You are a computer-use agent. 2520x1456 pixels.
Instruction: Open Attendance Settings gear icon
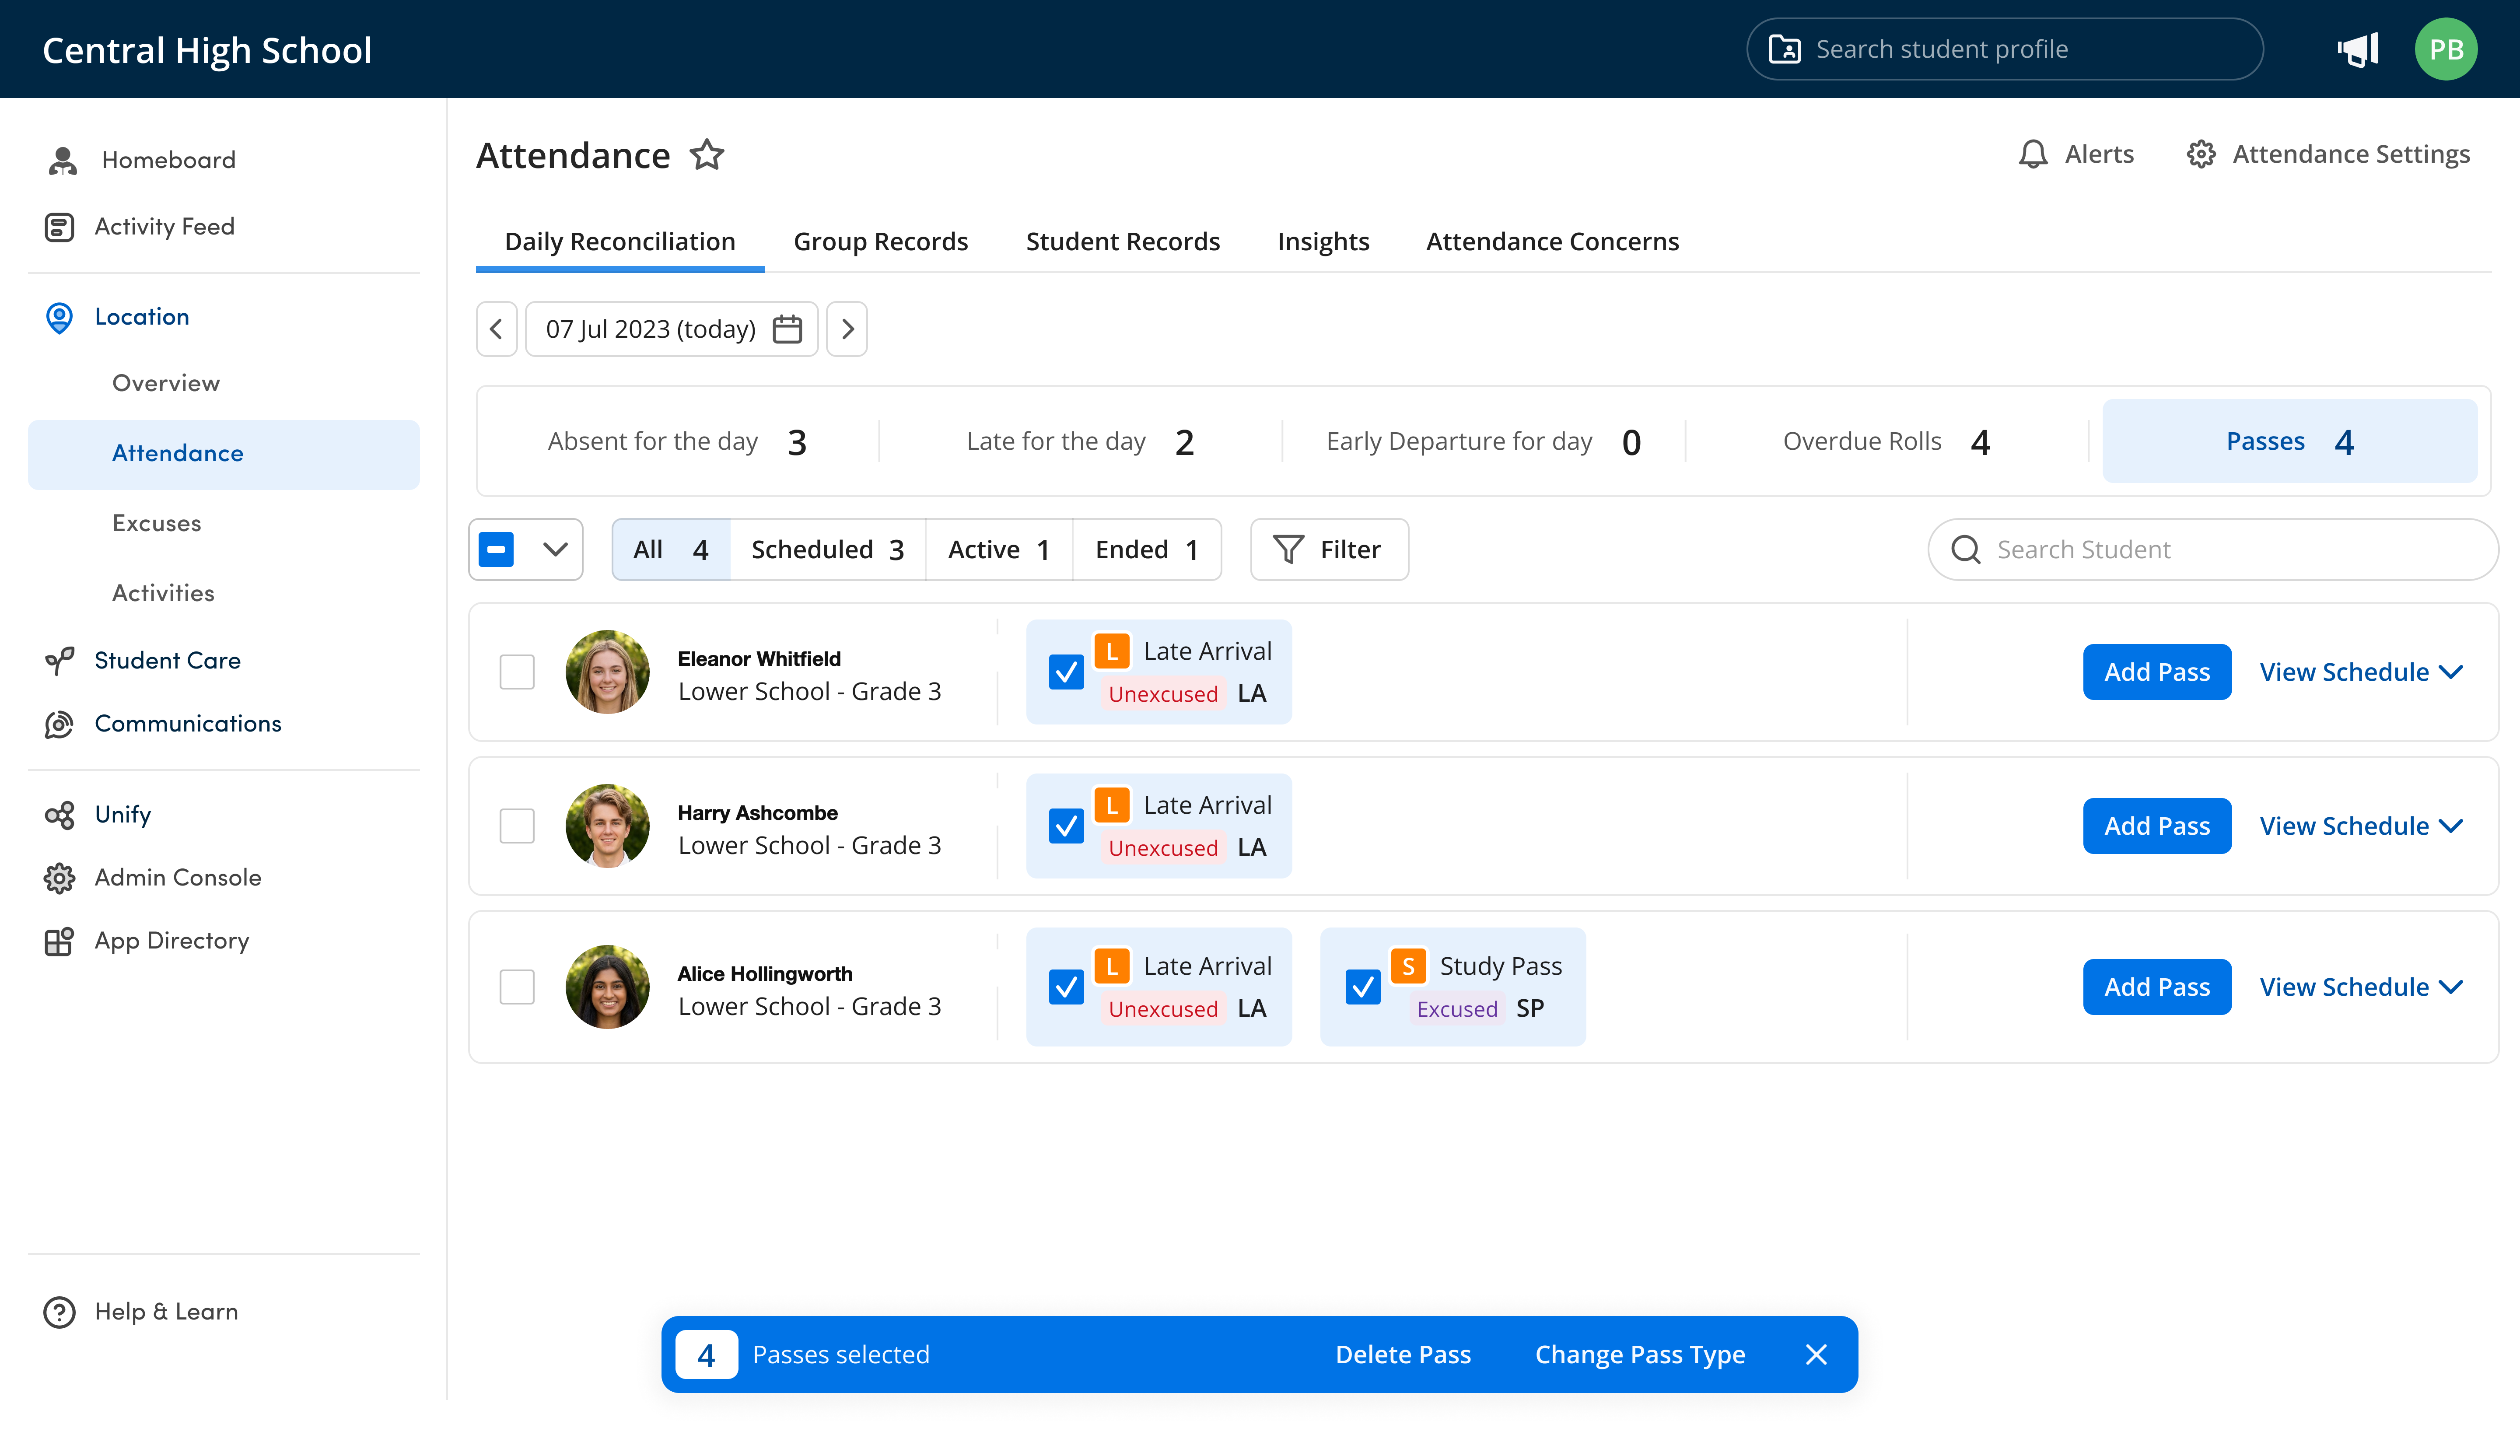click(2201, 154)
